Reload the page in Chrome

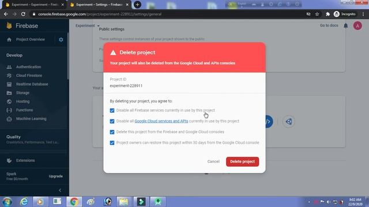click(23, 14)
